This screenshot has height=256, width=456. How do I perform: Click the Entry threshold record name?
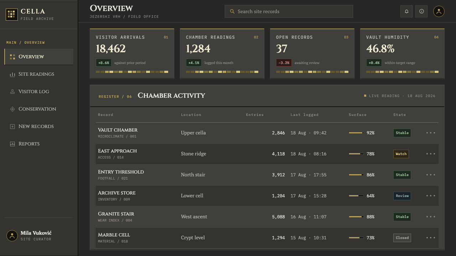121,172
